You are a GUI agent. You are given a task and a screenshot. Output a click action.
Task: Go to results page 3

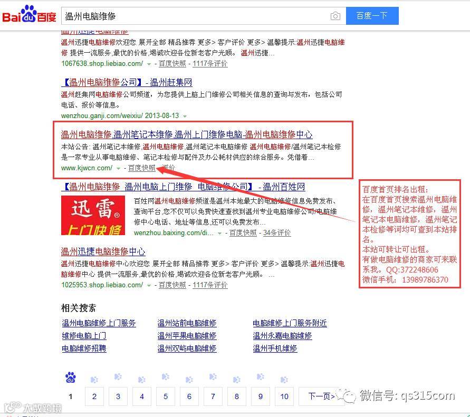(118, 396)
